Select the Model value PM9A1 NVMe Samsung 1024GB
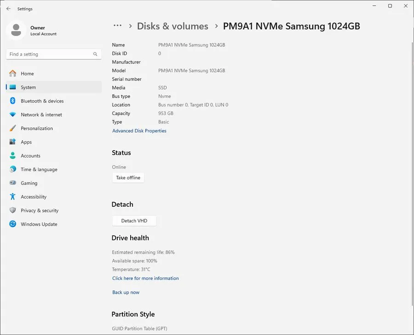This screenshot has height=335, width=414. 192,70
